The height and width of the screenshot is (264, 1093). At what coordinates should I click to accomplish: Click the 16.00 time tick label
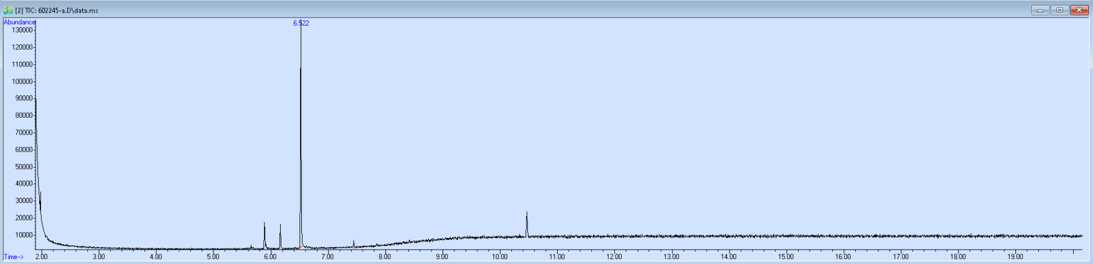(843, 257)
